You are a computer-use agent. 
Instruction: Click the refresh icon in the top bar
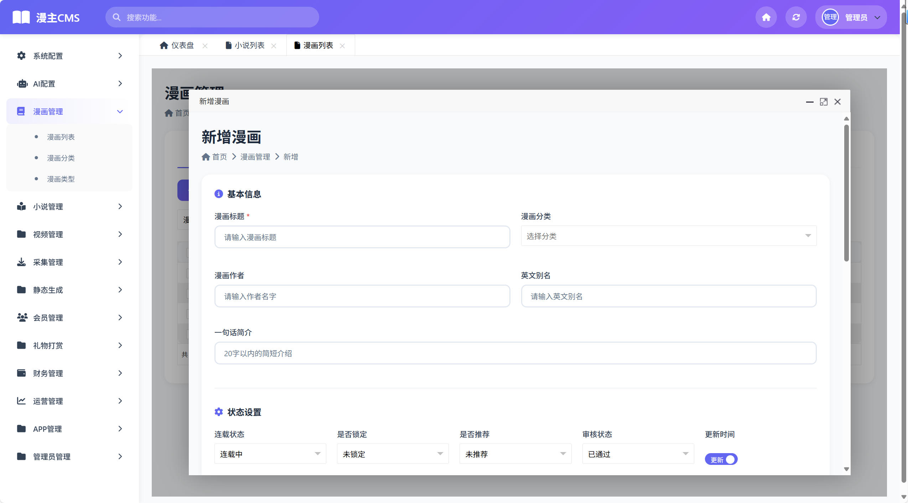click(796, 17)
